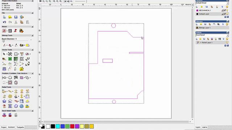Toggle all bitmap layers visibility bulb

[227, 24]
